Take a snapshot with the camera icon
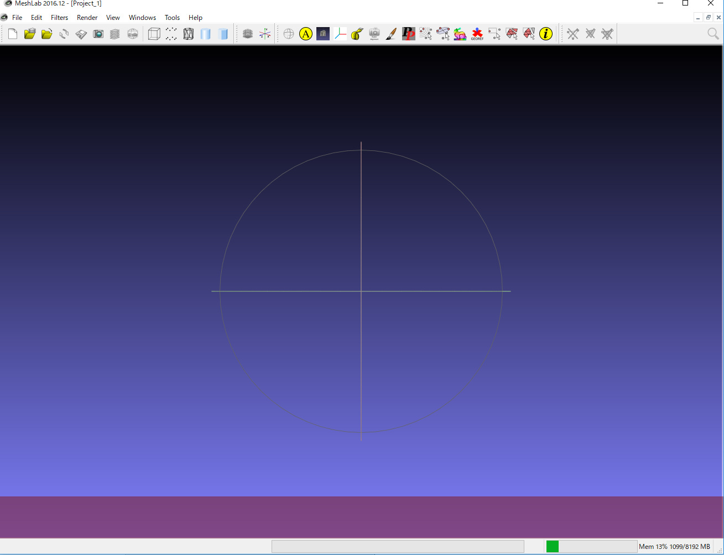The width and height of the screenshot is (724, 555). pos(98,34)
